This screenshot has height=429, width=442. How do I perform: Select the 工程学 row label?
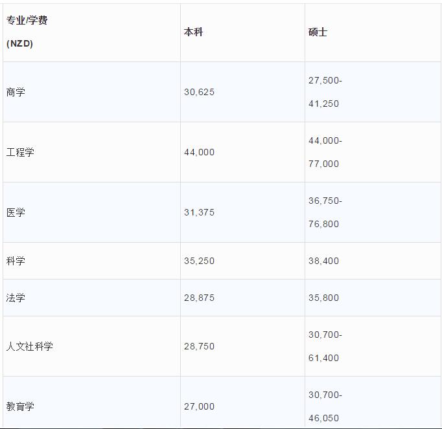[x=21, y=152]
